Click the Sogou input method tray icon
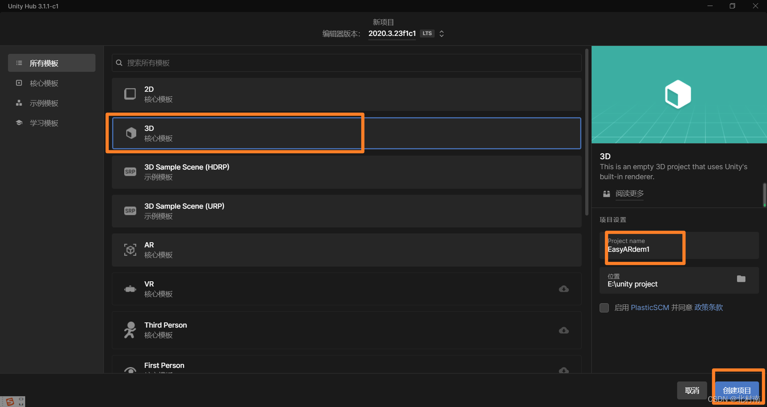This screenshot has height=407, width=767. click(10, 401)
